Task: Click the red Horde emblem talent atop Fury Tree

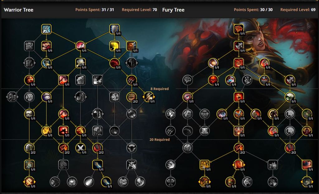Action: (x=239, y=29)
